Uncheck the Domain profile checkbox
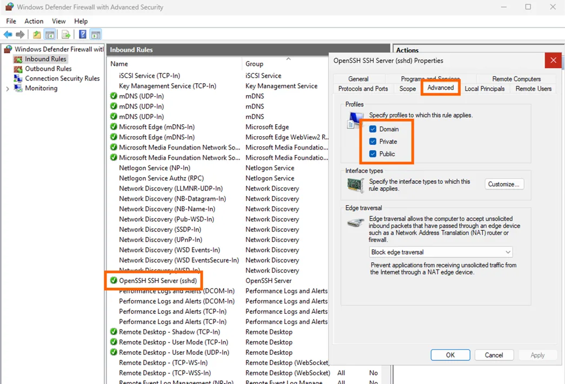The image size is (565, 384). click(x=373, y=129)
